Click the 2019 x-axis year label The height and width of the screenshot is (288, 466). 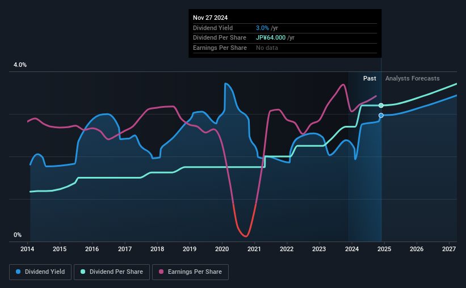tap(190, 249)
